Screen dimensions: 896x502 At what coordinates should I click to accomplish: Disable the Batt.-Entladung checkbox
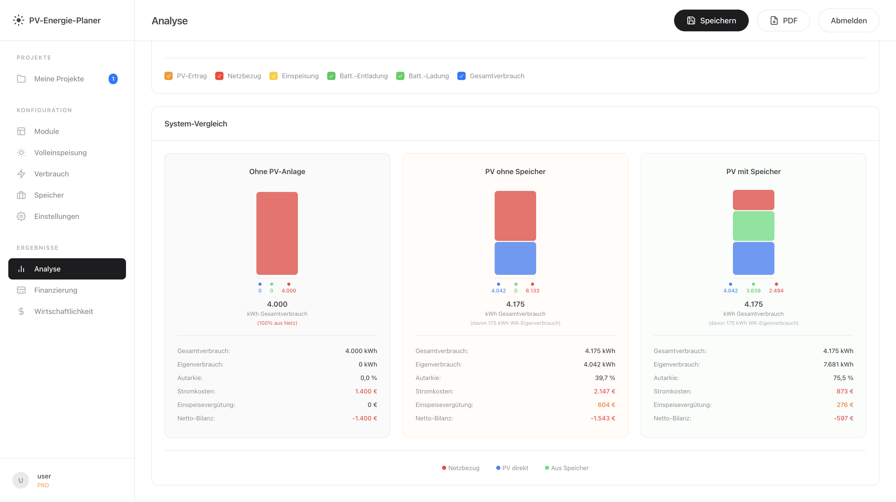[331, 76]
